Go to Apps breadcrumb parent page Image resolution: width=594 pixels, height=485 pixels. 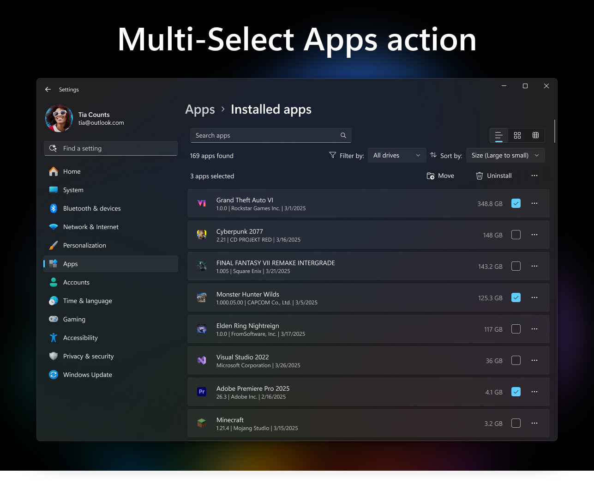pos(200,109)
